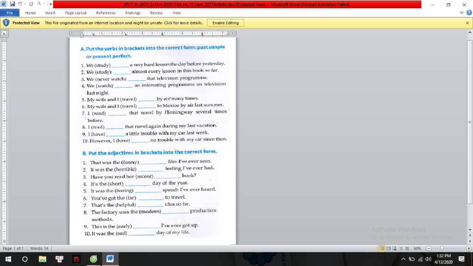Open the Page Layout tab
Screen dimensions: 473x266
tap(76, 13)
